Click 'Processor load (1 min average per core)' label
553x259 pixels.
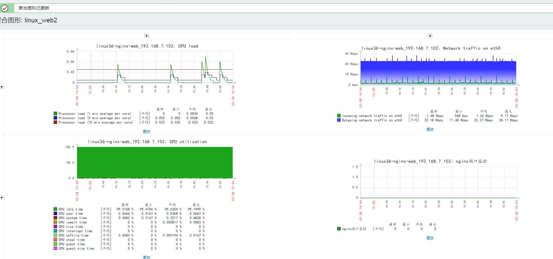pos(95,114)
